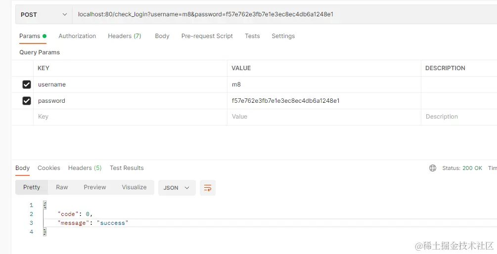Select the response Body tab
This screenshot has width=497, height=254.
23,168
